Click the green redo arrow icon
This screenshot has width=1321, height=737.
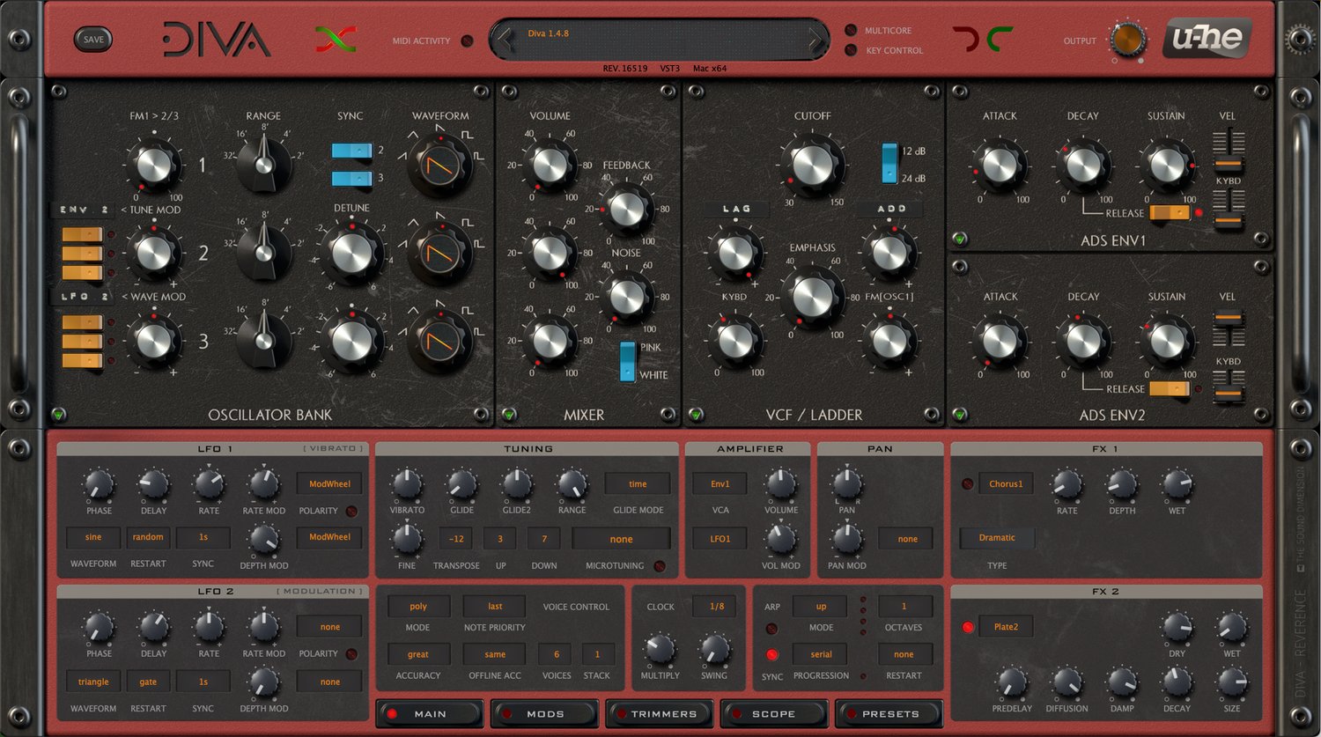[x=1000, y=39]
